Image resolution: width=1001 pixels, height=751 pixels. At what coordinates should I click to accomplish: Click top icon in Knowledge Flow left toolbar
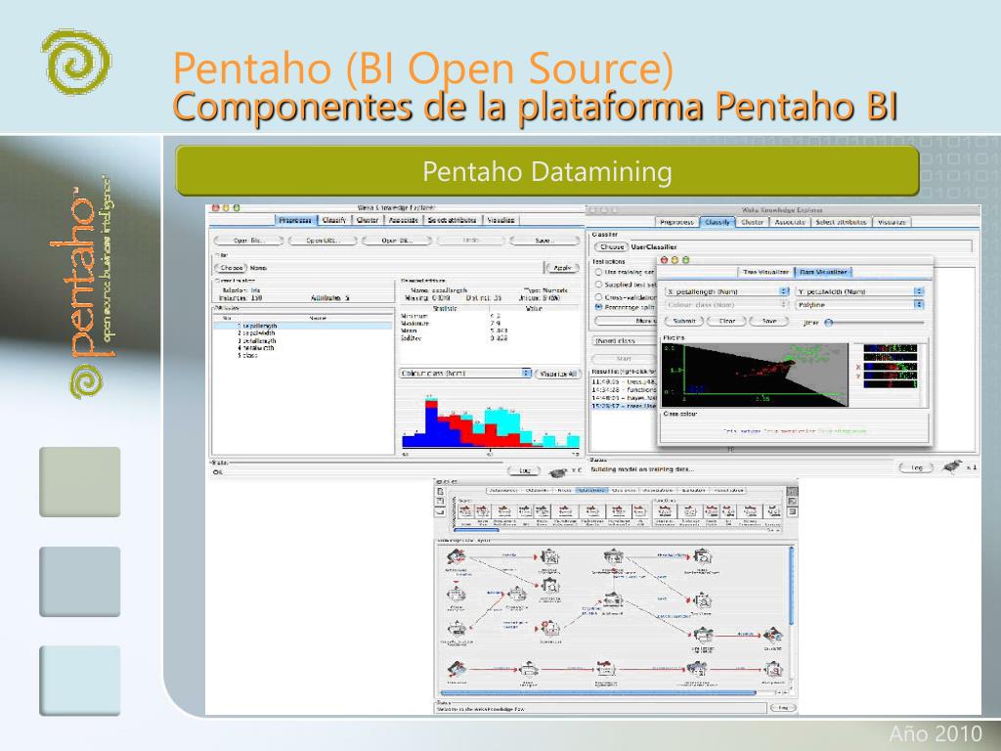click(x=440, y=492)
